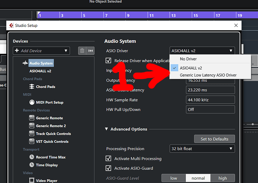The height and width of the screenshot is (183, 258).
Task: Open the ASIO Driver dropdown
Action: pyautogui.click(x=202, y=51)
